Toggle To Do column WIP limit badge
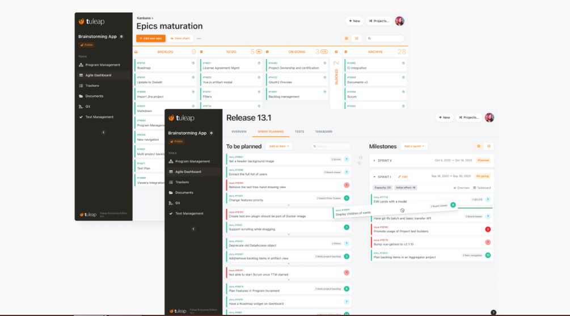Viewport: 570px width, 316px height. coord(259,52)
